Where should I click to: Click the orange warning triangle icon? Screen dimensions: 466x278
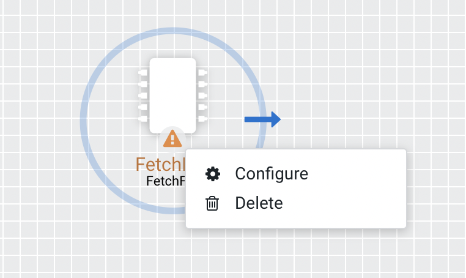tap(172, 138)
